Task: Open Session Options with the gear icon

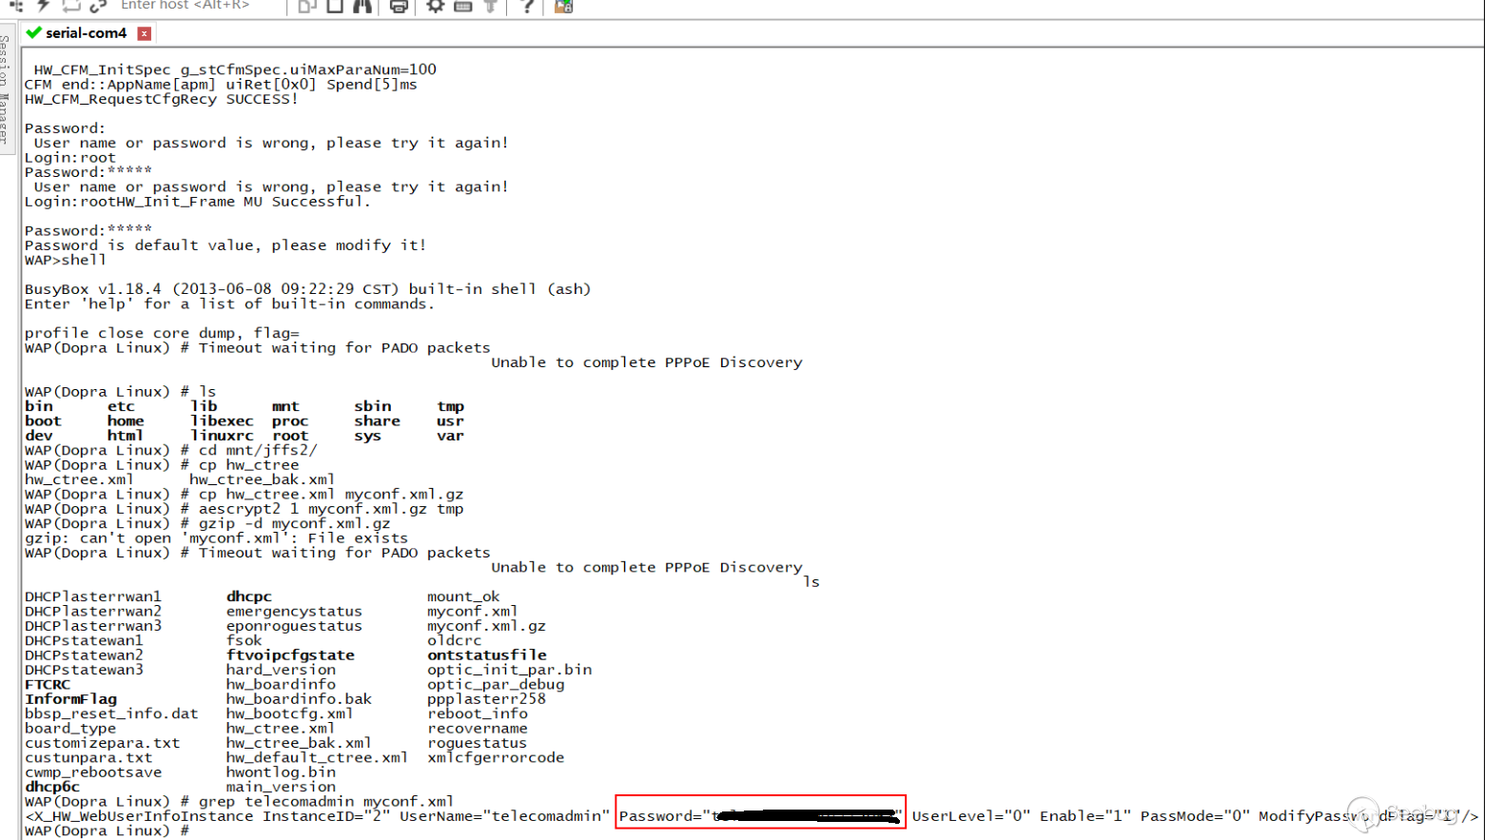Action: (x=435, y=6)
